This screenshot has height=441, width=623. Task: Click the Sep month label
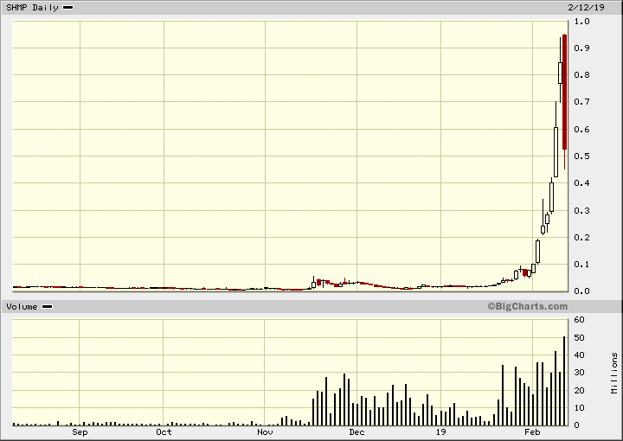point(80,431)
